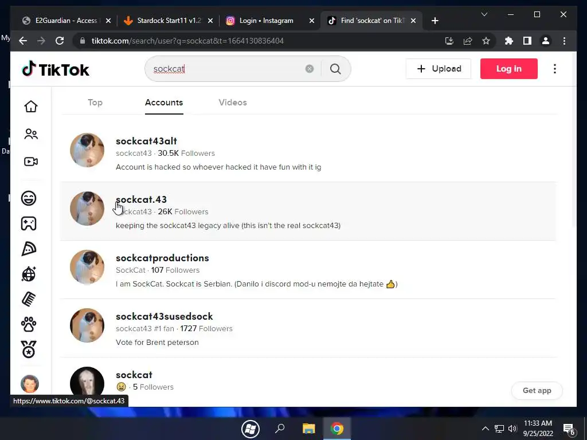587x440 pixels.
Task: Switch to the Top results tab
Action: (x=95, y=103)
